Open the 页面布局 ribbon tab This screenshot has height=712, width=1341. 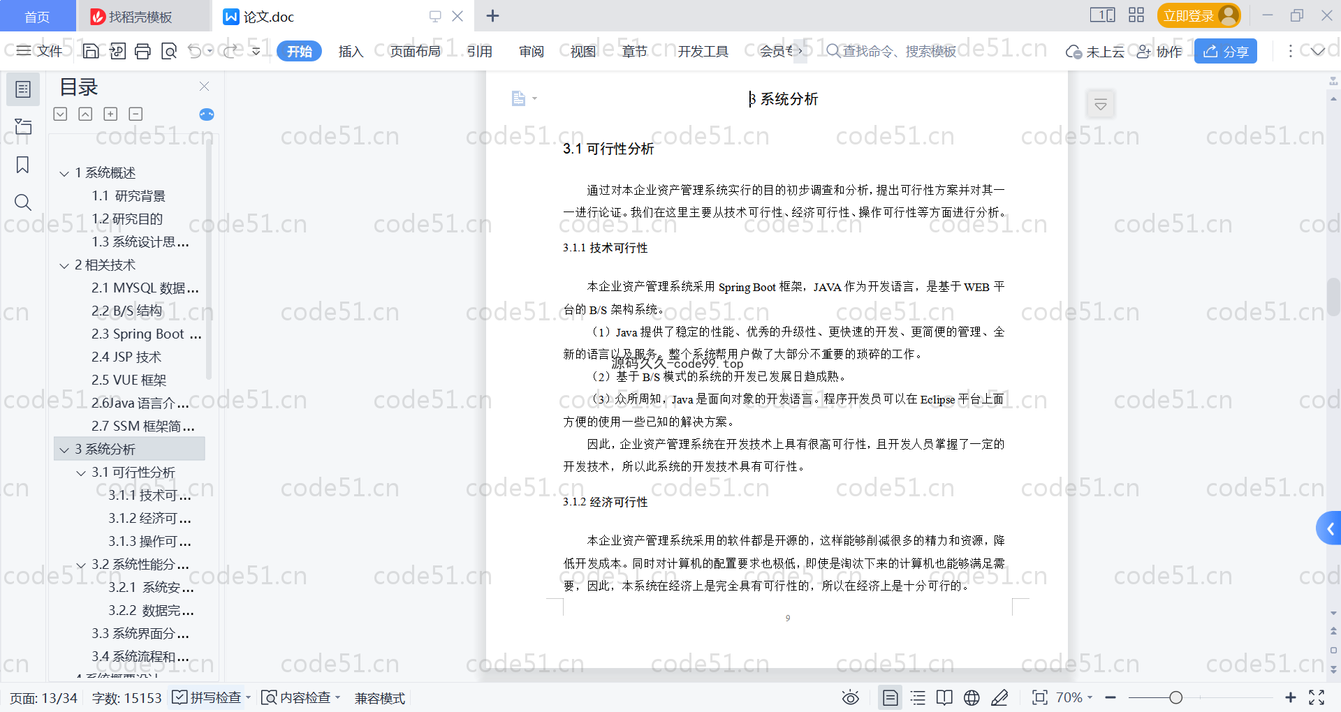[x=415, y=51]
